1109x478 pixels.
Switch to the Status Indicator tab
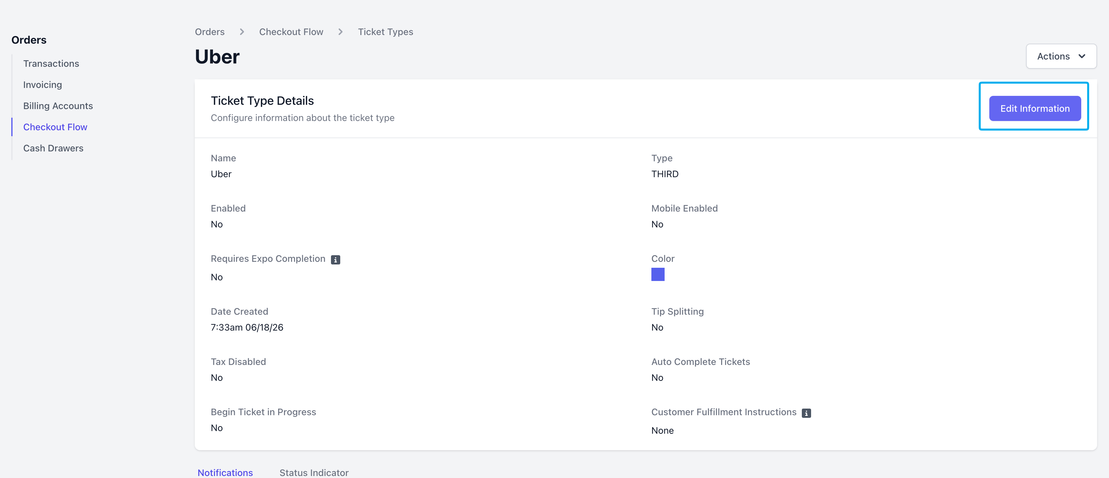click(x=314, y=472)
